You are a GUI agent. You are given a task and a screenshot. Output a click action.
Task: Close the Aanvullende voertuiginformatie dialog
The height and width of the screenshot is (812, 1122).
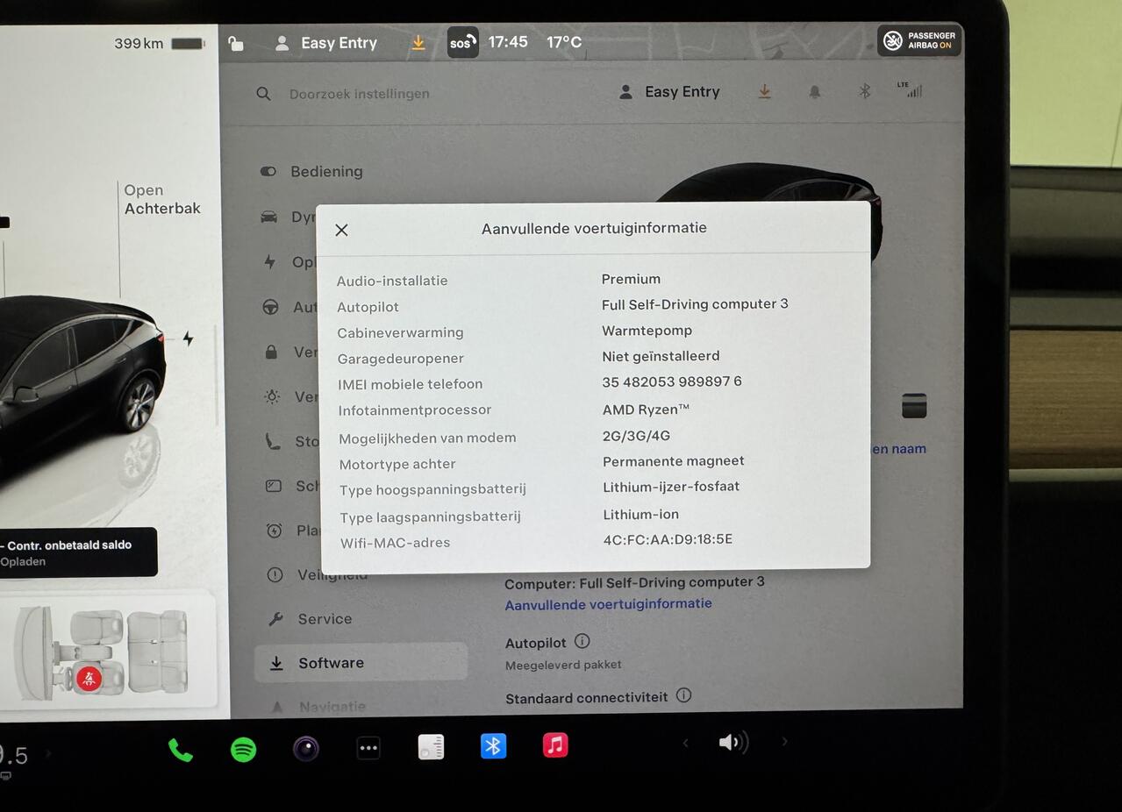pos(342,230)
